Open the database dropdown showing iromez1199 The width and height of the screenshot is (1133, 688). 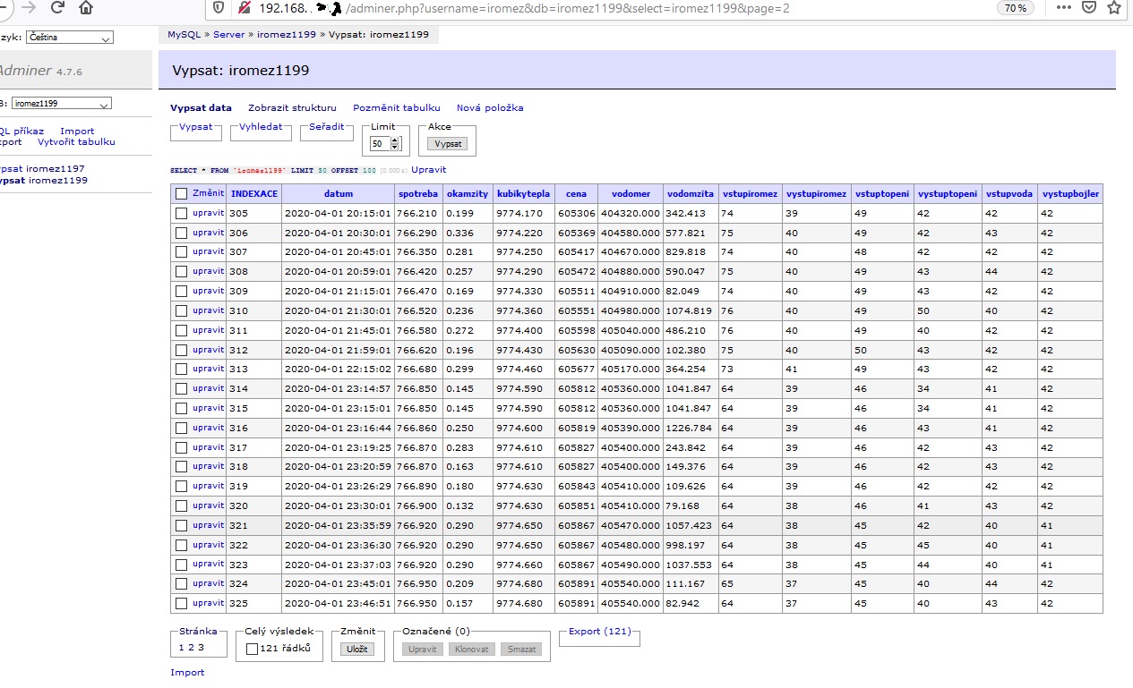[62, 103]
